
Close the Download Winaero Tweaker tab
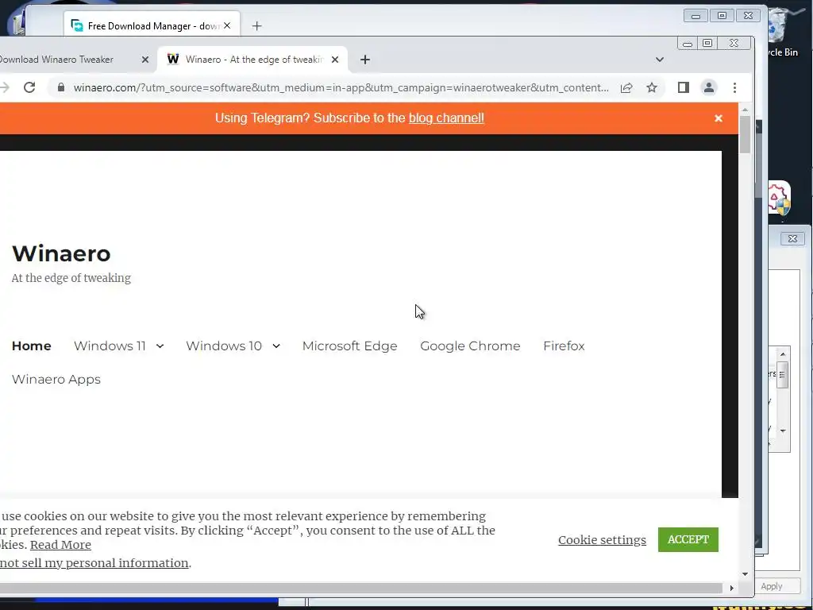tap(145, 60)
